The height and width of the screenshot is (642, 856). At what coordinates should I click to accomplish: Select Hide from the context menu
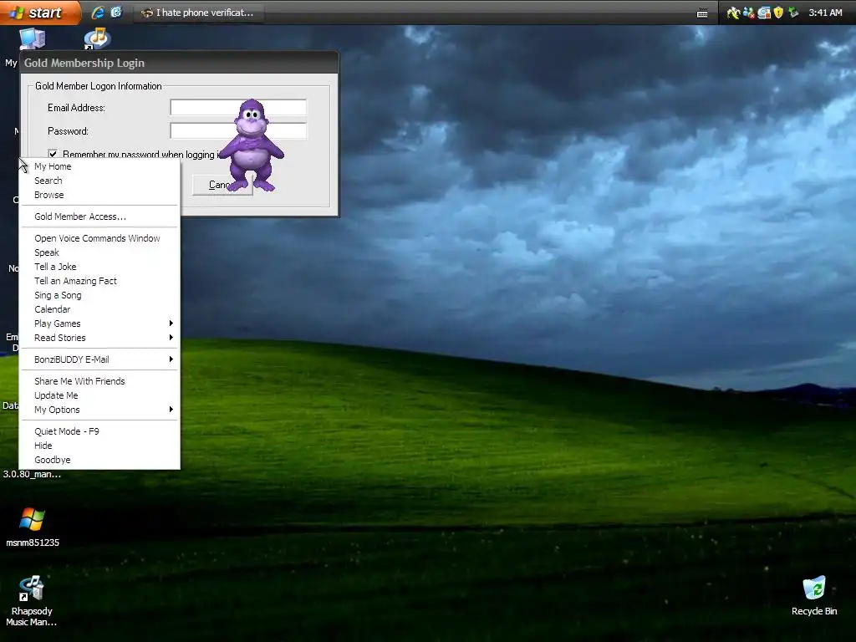99,446
